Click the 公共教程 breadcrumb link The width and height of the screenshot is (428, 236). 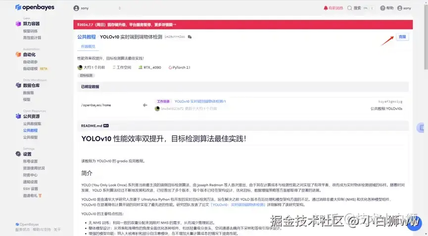tap(87, 37)
